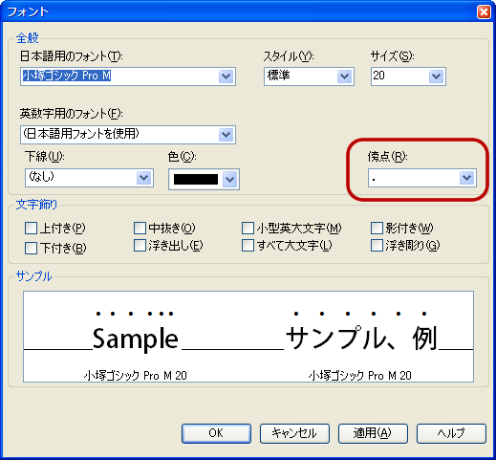Click the 日本語用のフォント(T) label
Screen dimensions: 496x460
(x=72, y=56)
